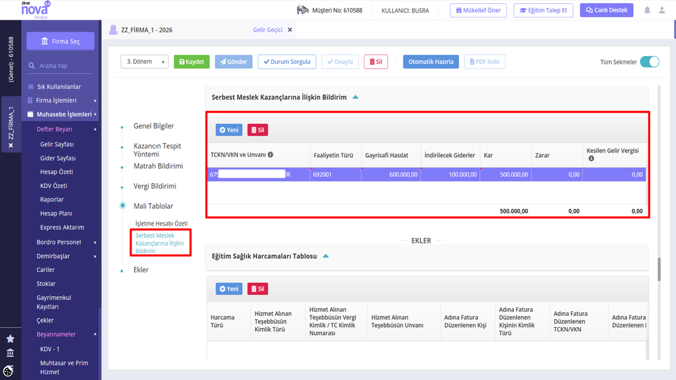676x380 pixels.
Task: Open the 3. Dönem period dropdown
Action: [145, 61]
